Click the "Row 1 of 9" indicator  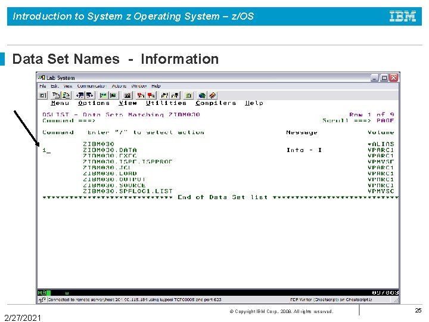tap(372, 114)
